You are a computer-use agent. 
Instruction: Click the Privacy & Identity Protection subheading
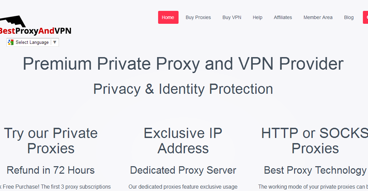pyautogui.click(x=183, y=89)
